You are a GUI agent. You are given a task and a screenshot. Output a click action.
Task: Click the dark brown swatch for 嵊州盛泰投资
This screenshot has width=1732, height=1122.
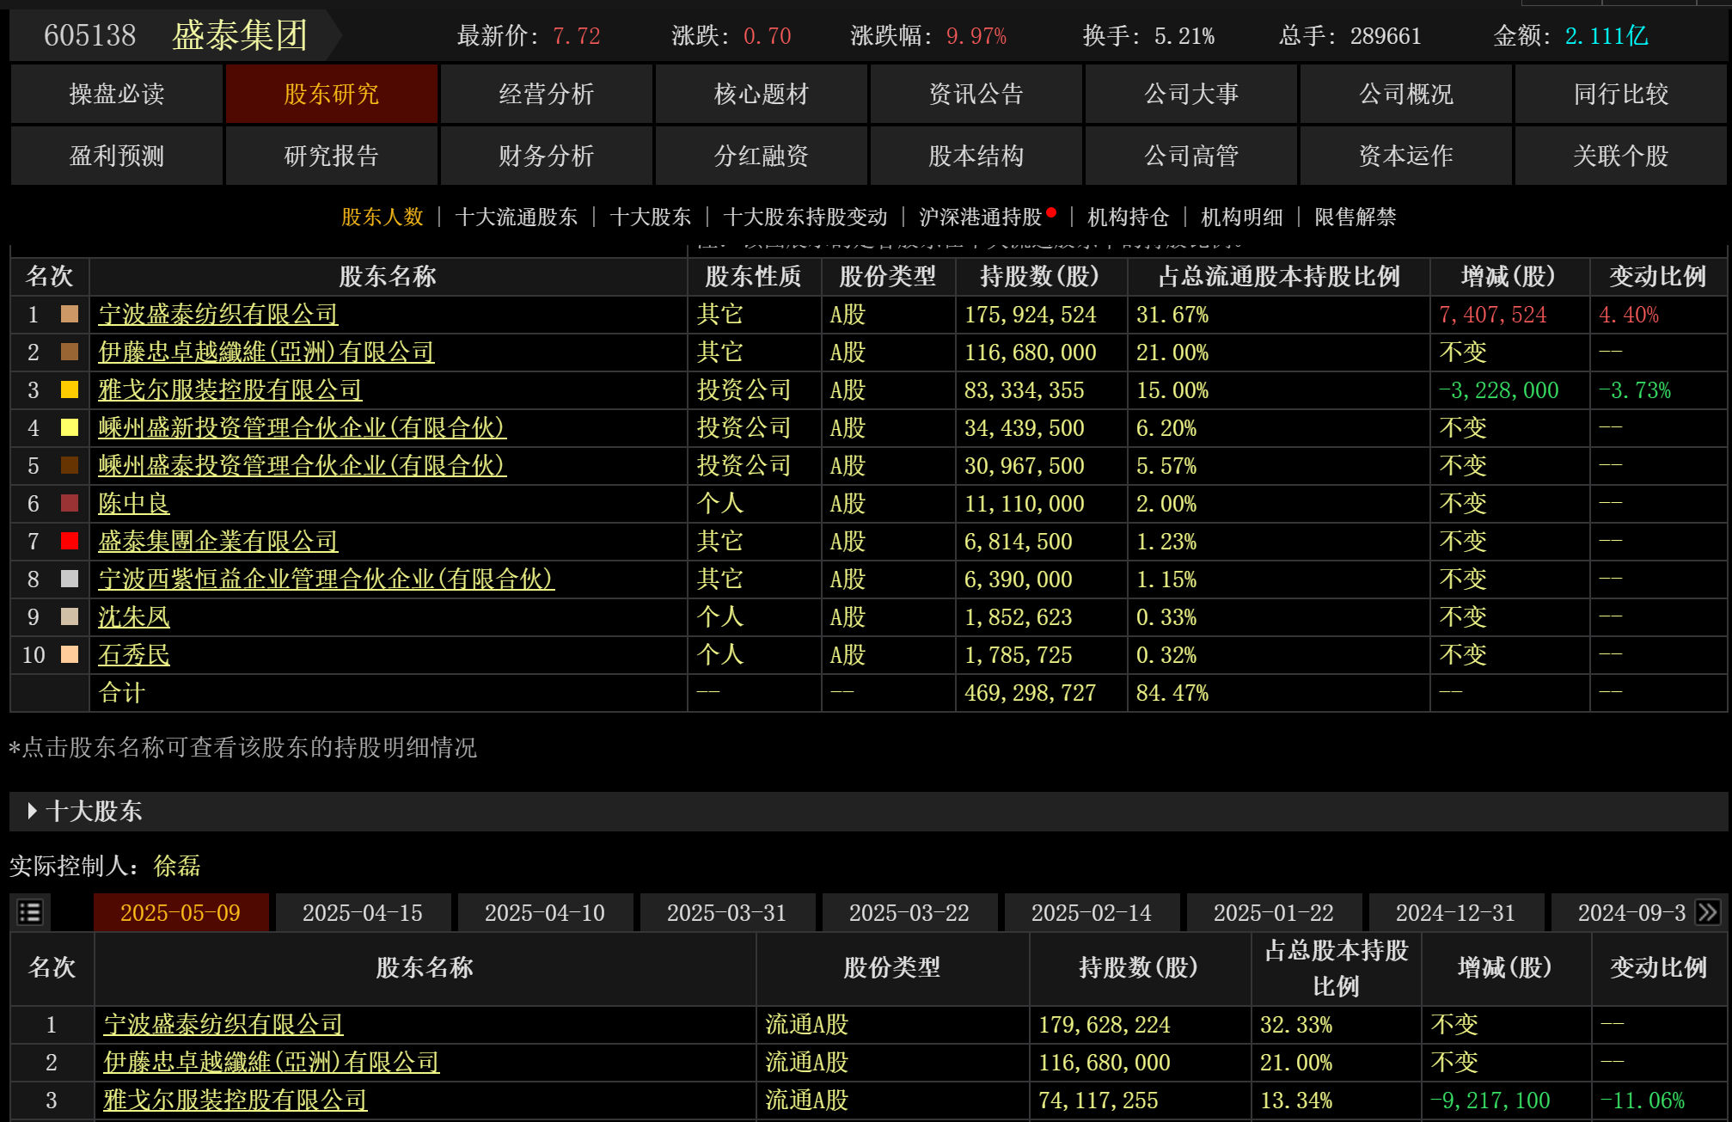(x=70, y=465)
